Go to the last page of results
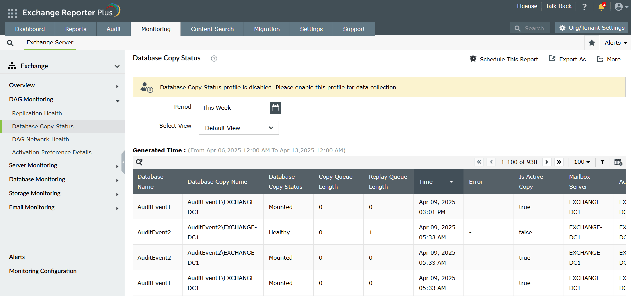The width and height of the screenshot is (631, 296). click(x=559, y=162)
